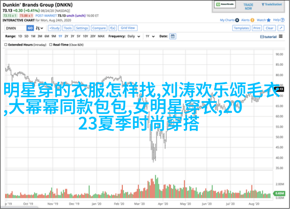Image resolution: width=290 pixels, height=209 pixels.
Task: Click the 2.00M volume axis label
Action: [280, 184]
